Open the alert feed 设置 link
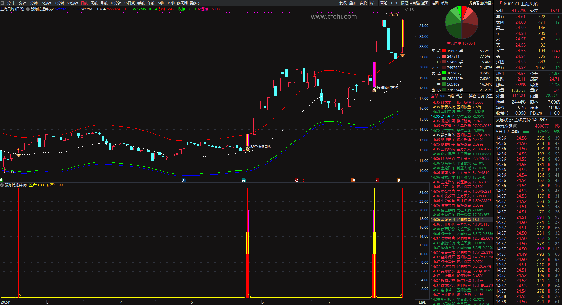 [x=489, y=96]
